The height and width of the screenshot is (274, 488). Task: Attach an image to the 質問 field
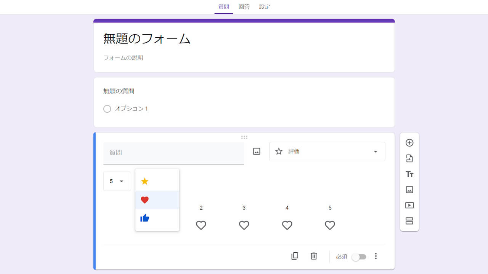[256, 151]
